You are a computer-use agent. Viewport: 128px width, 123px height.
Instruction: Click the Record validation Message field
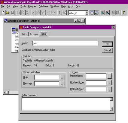(47, 84)
